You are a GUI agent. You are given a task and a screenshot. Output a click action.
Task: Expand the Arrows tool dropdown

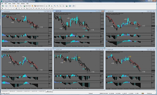point(28,8)
